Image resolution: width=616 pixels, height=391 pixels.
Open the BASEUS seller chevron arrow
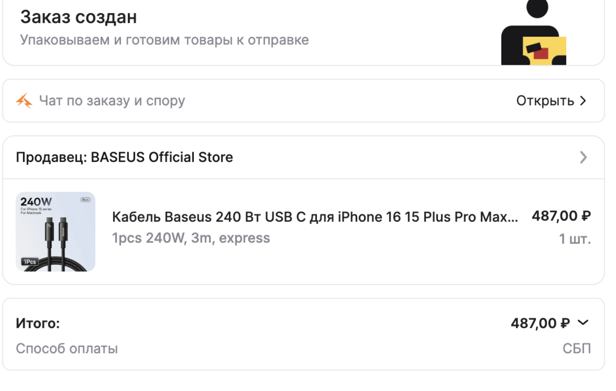click(x=583, y=157)
